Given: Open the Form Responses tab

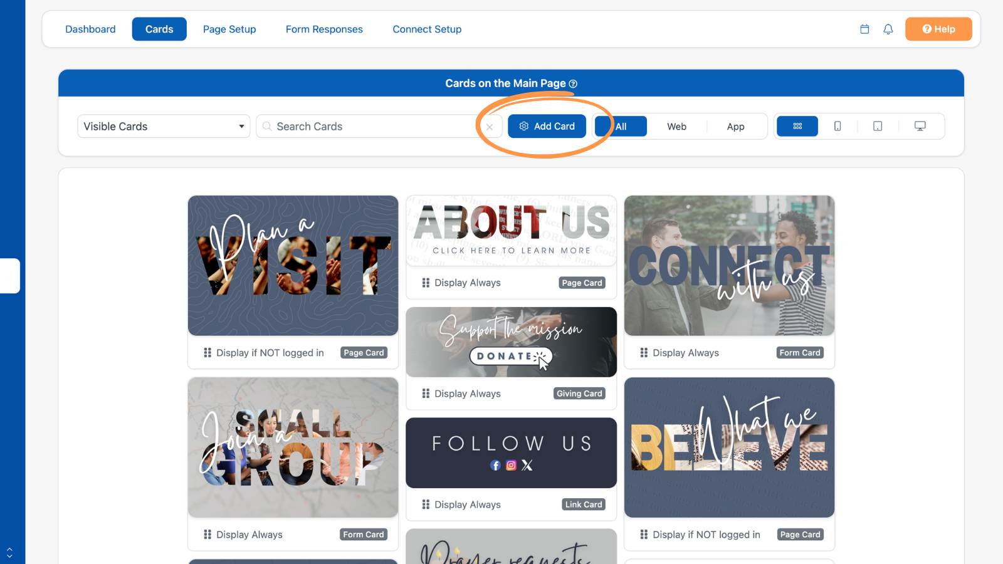Looking at the screenshot, I should pyautogui.click(x=324, y=29).
